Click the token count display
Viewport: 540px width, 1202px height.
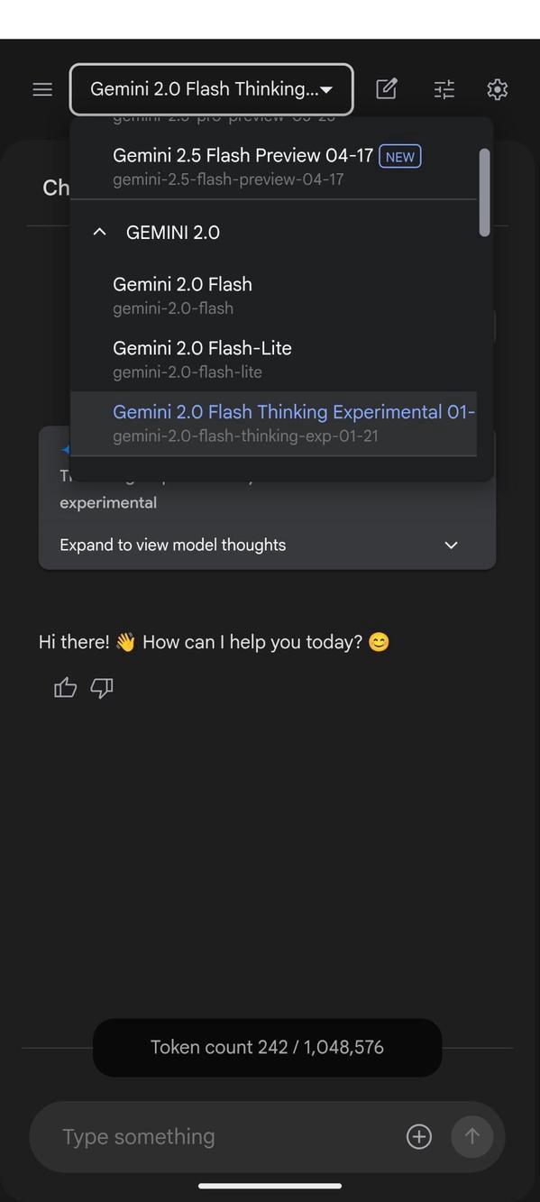tap(267, 1046)
